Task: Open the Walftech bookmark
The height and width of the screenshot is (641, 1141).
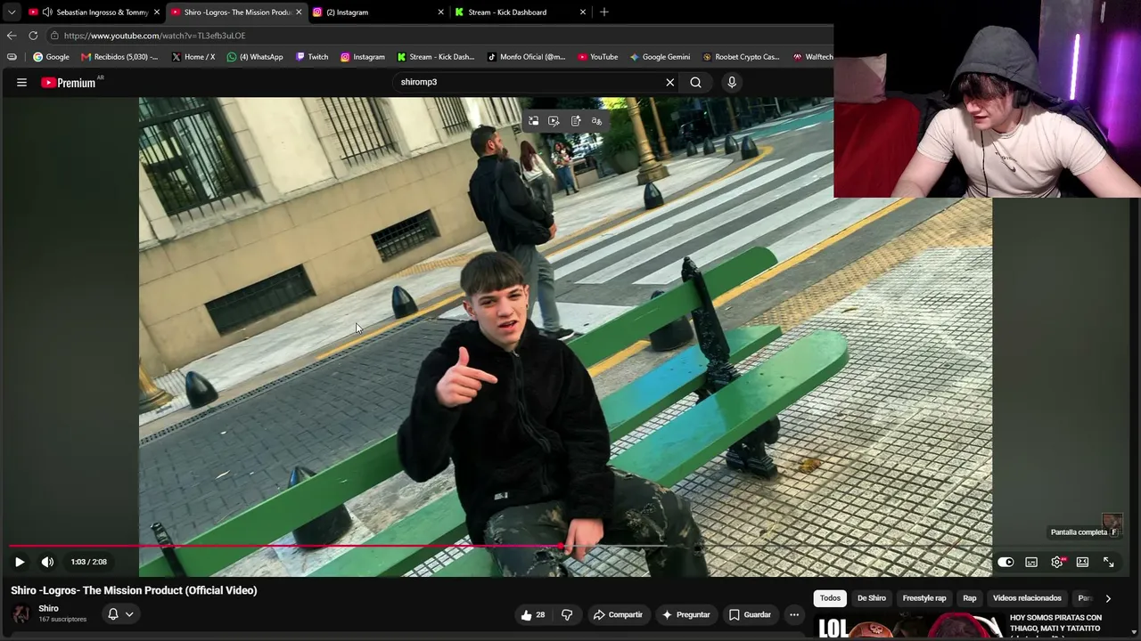Action: coord(813,57)
